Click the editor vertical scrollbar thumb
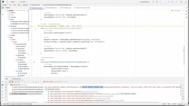Screen dimensions: 189x106 [184, 55]
